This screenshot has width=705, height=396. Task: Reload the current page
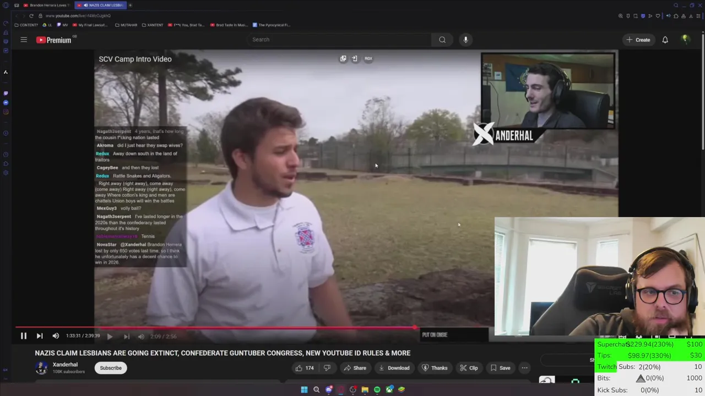pyautogui.click(x=31, y=15)
